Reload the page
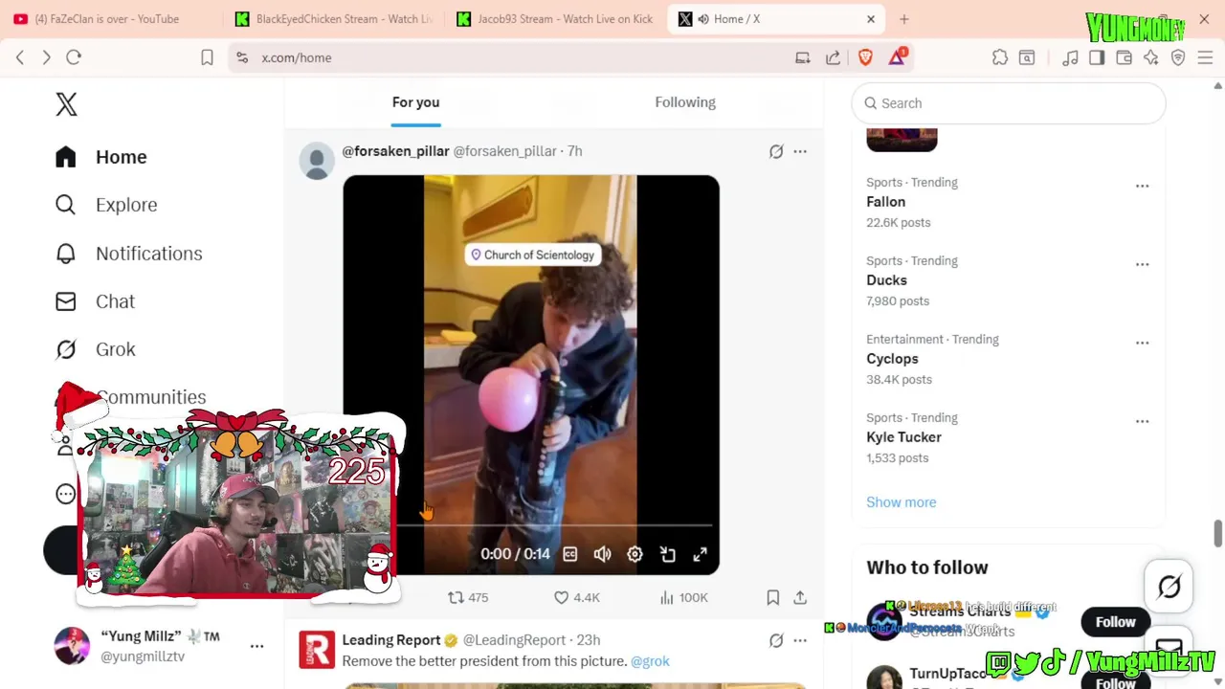The image size is (1225, 689). coord(74,57)
